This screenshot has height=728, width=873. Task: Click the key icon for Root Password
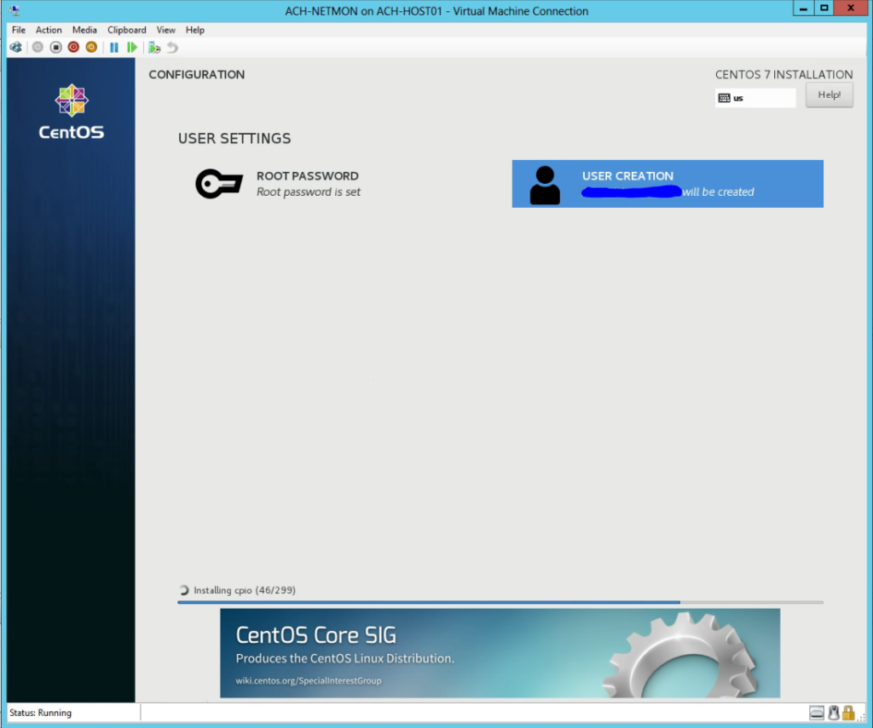[219, 184]
